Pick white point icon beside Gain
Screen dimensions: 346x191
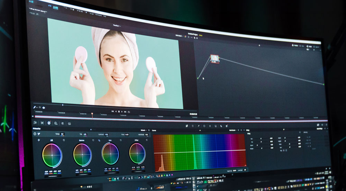99,140
